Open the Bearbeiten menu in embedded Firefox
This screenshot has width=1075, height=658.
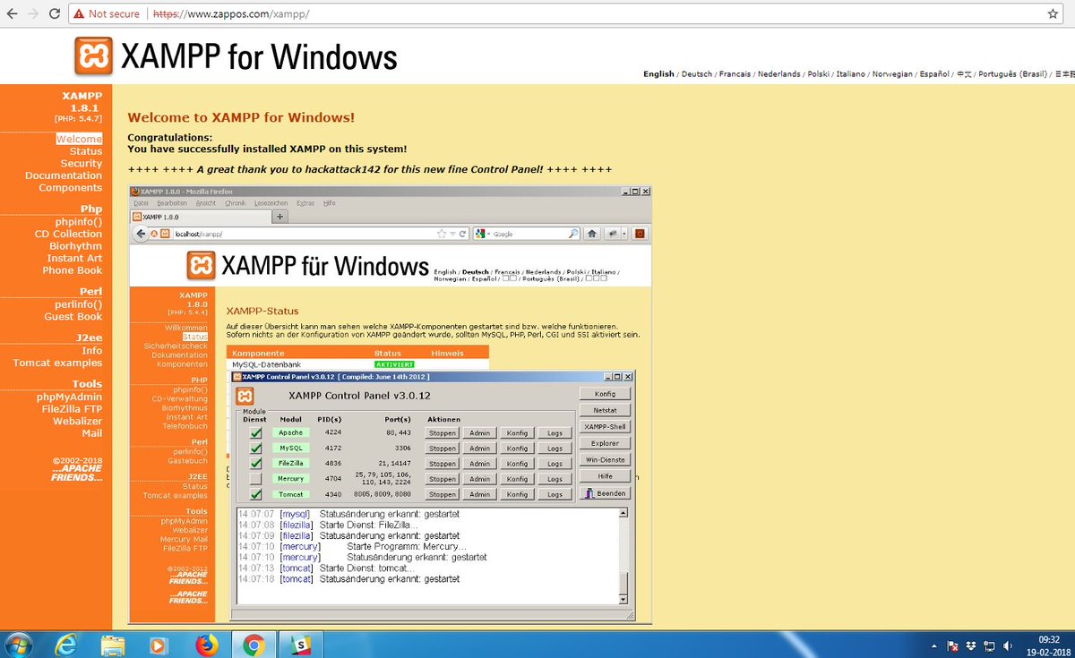pos(174,203)
